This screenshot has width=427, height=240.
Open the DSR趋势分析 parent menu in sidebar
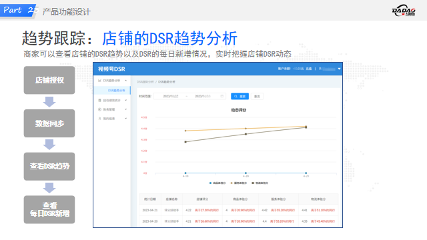point(112,81)
